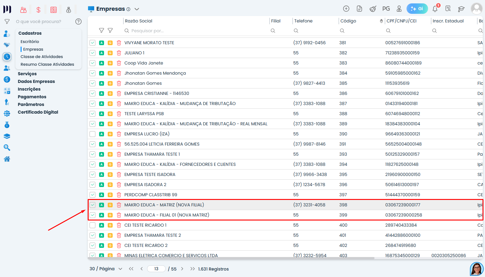Open Escritório under Cadastros
The width and height of the screenshot is (485, 277).
[30, 41]
